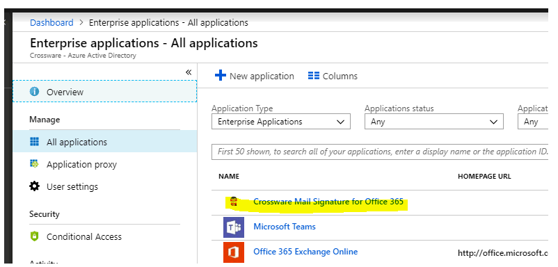
Task: Click the Dashboard breadcrumb link
Action: pyautogui.click(x=51, y=23)
